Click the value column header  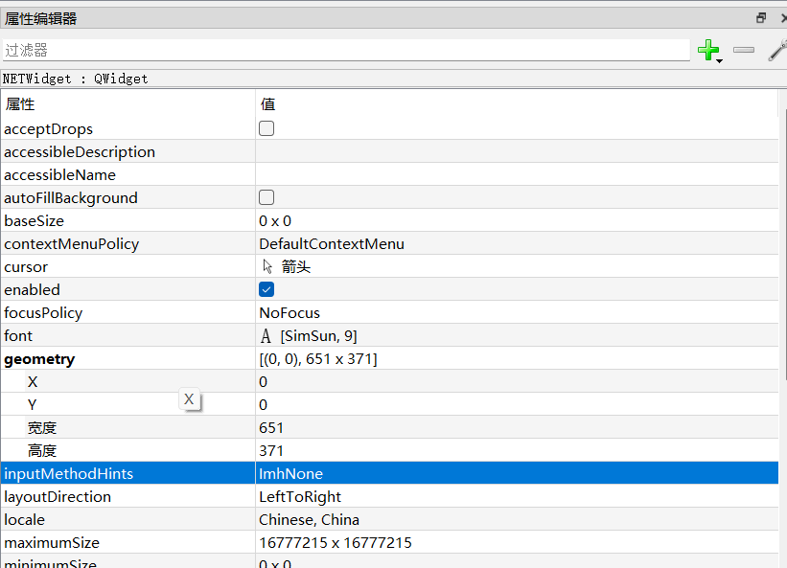point(517,103)
